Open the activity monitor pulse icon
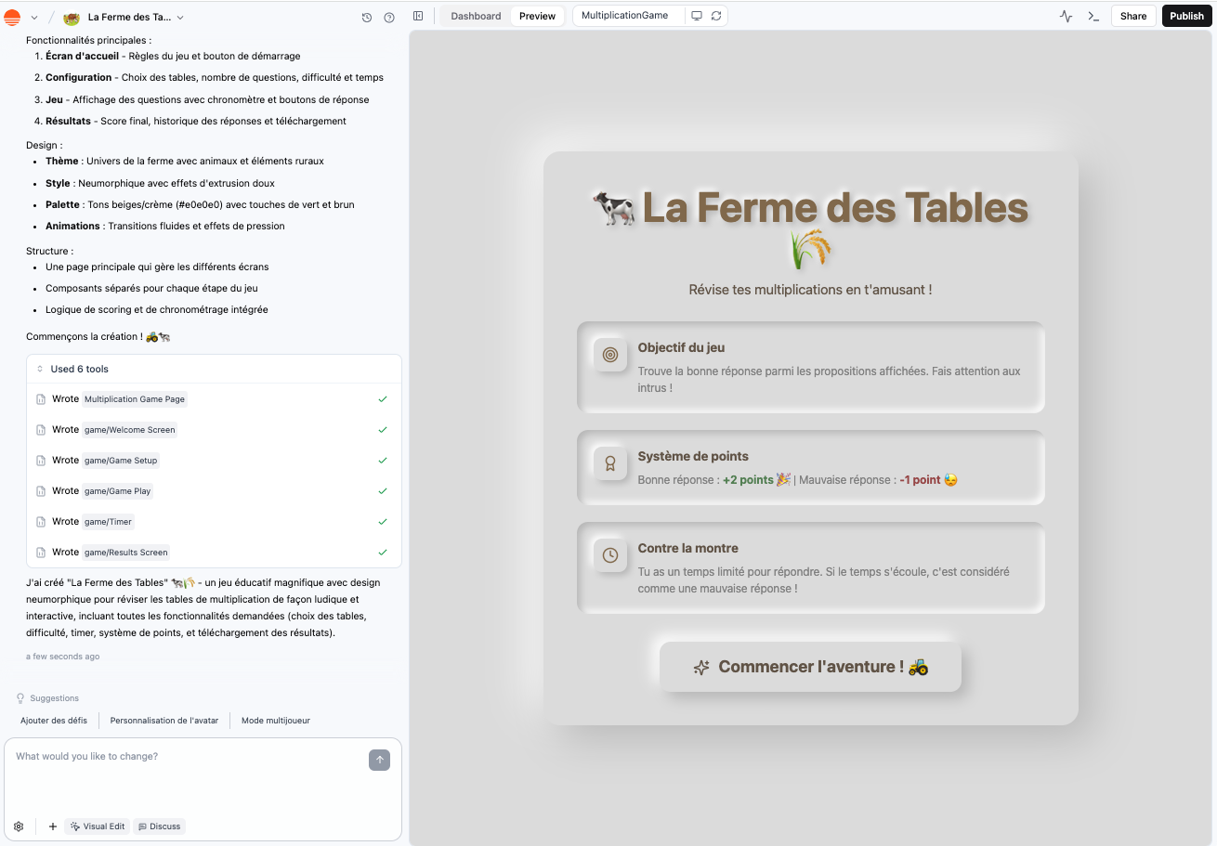 [1066, 16]
